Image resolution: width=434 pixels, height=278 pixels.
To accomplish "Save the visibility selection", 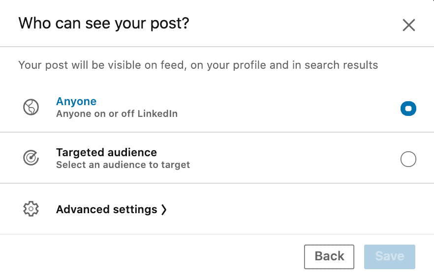I will 389,257.
